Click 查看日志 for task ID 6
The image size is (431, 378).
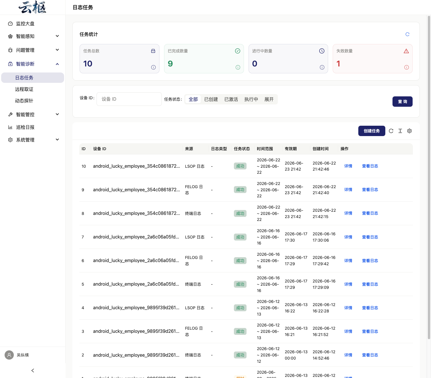pos(370,261)
